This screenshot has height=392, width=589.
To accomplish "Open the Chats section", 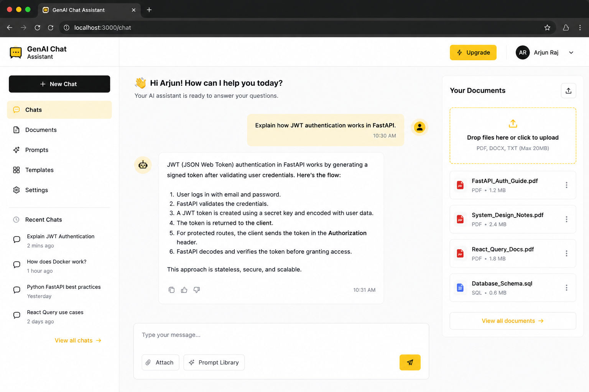I will pos(59,110).
